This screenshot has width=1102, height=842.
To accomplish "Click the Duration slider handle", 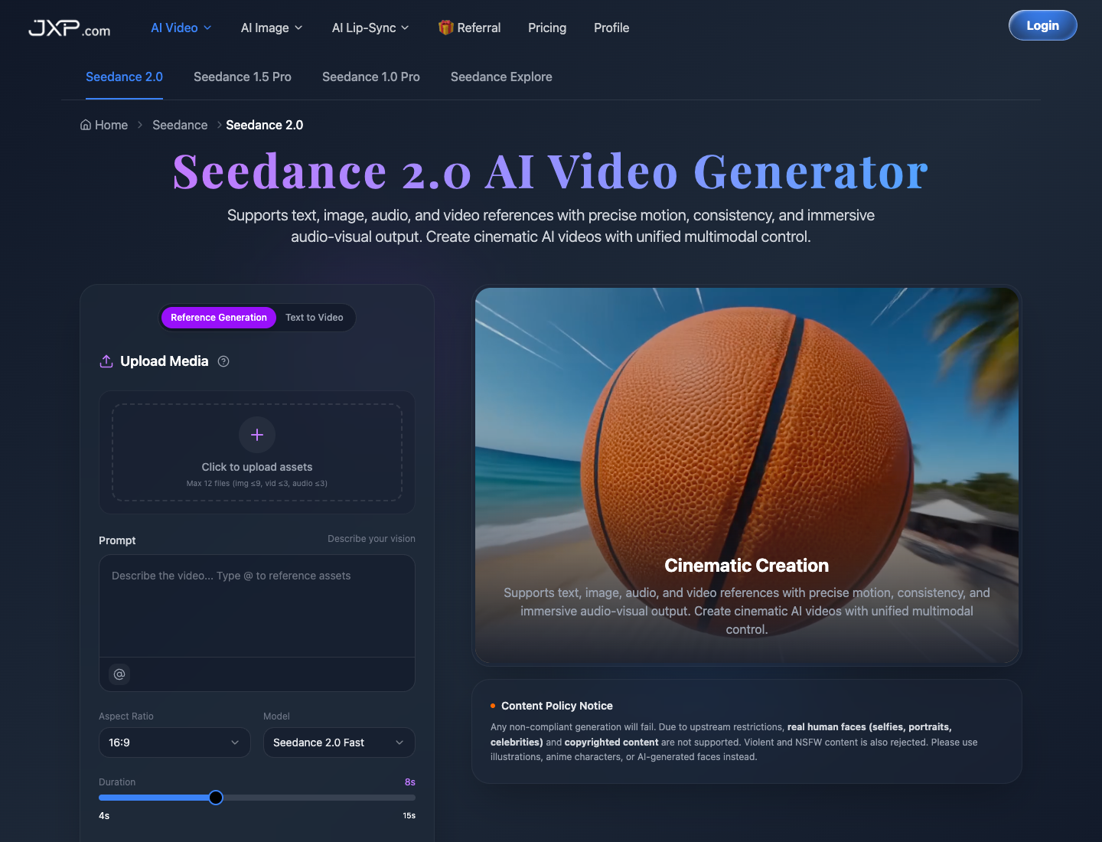I will tap(216, 798).
